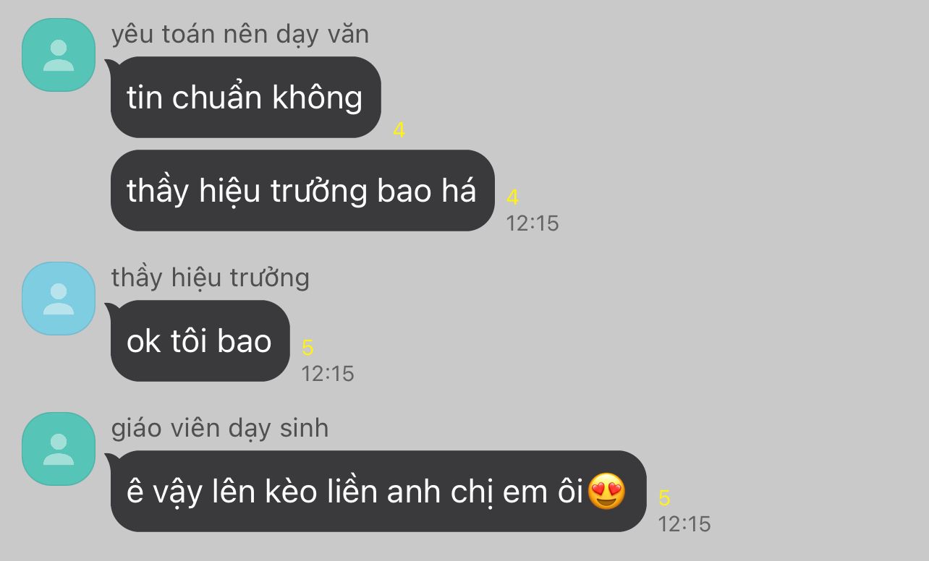Tap thầy hiệu trưởng's blue avatar
The height and width of the screenshot is (561, 929).
59,299
